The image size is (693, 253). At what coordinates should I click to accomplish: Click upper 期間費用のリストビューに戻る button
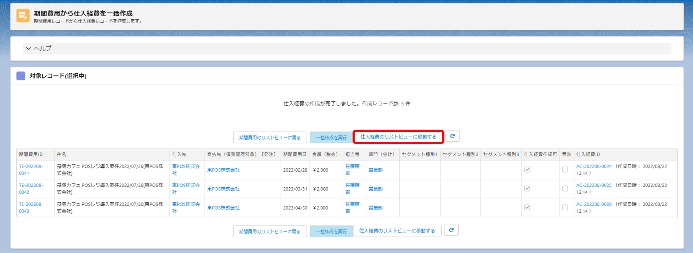tap(270, 137)
